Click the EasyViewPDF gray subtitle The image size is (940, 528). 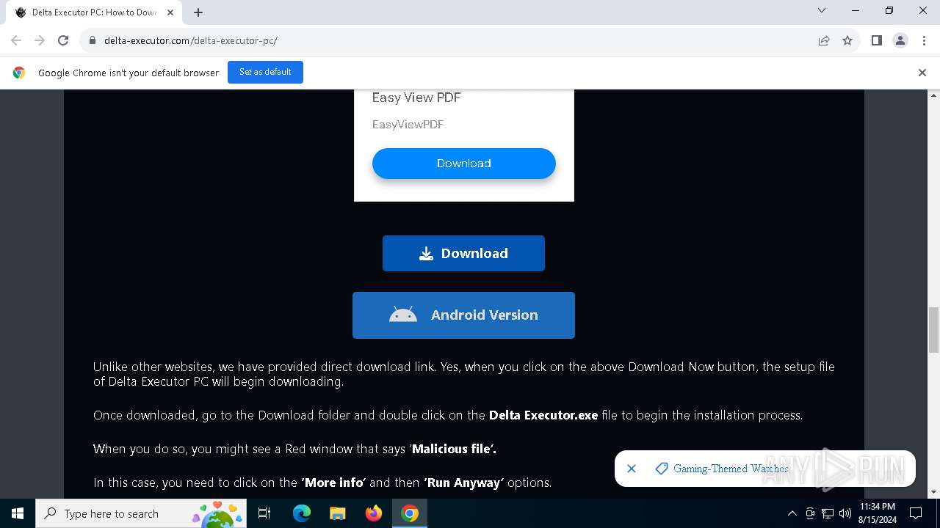(408, 125)
